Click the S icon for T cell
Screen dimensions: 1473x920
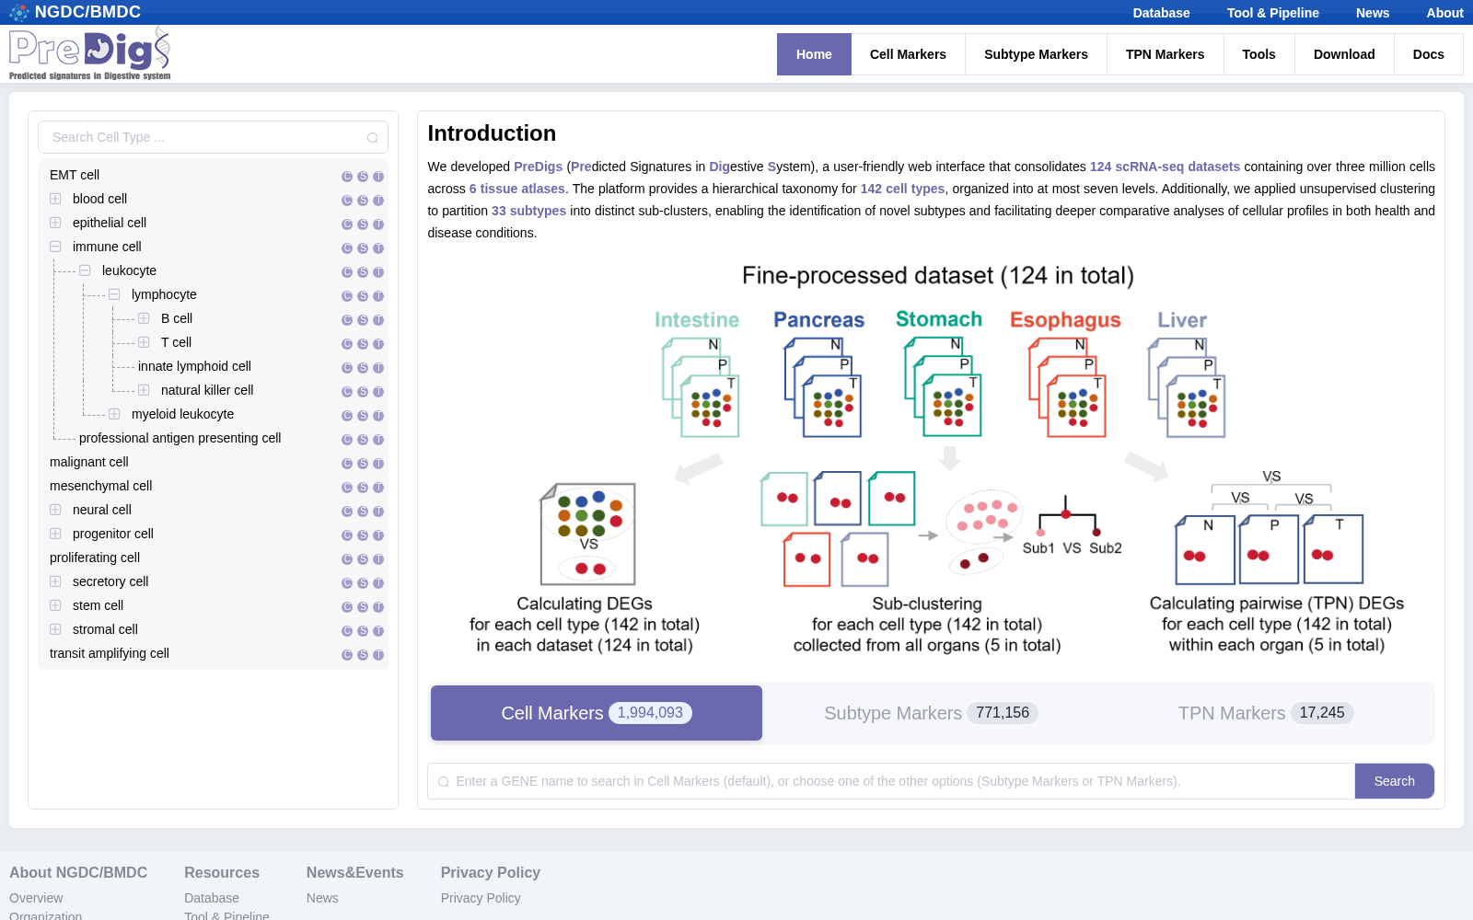point(363,344)
